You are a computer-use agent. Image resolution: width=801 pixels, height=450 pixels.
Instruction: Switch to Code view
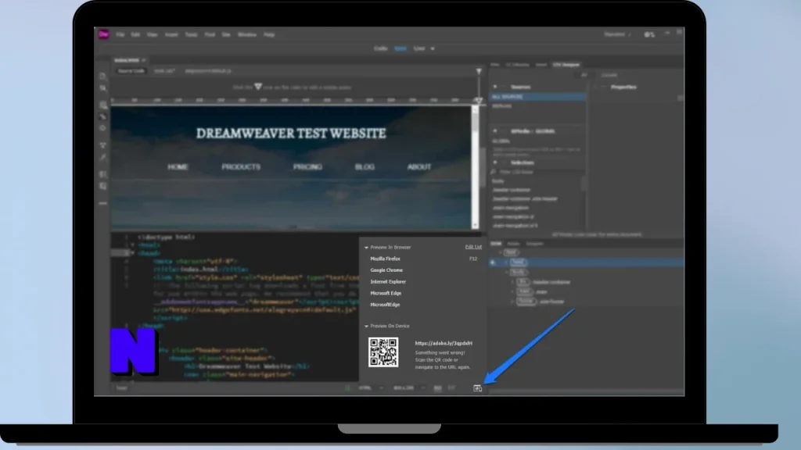pos(381,48)
